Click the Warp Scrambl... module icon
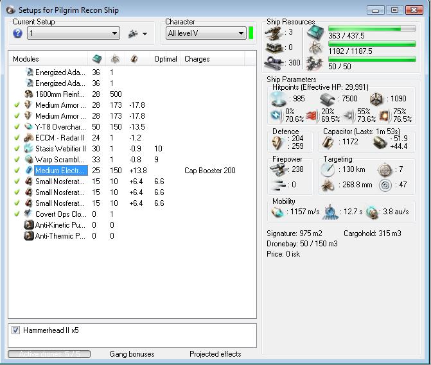431x365 pixels. tap(29, 160)
